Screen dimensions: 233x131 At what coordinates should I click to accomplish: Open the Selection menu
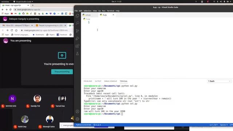(87, 11)
